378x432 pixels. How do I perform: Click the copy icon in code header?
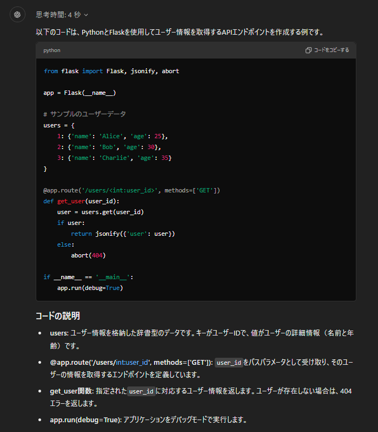[x=308, y=50]
